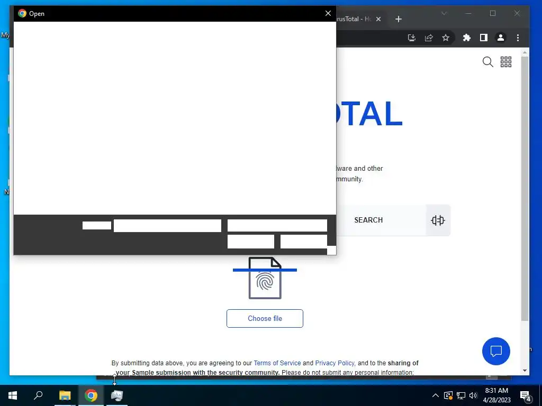The image size is (542, 406).
Task: Open the Privacy Policy link
Action: click(335, 363)
